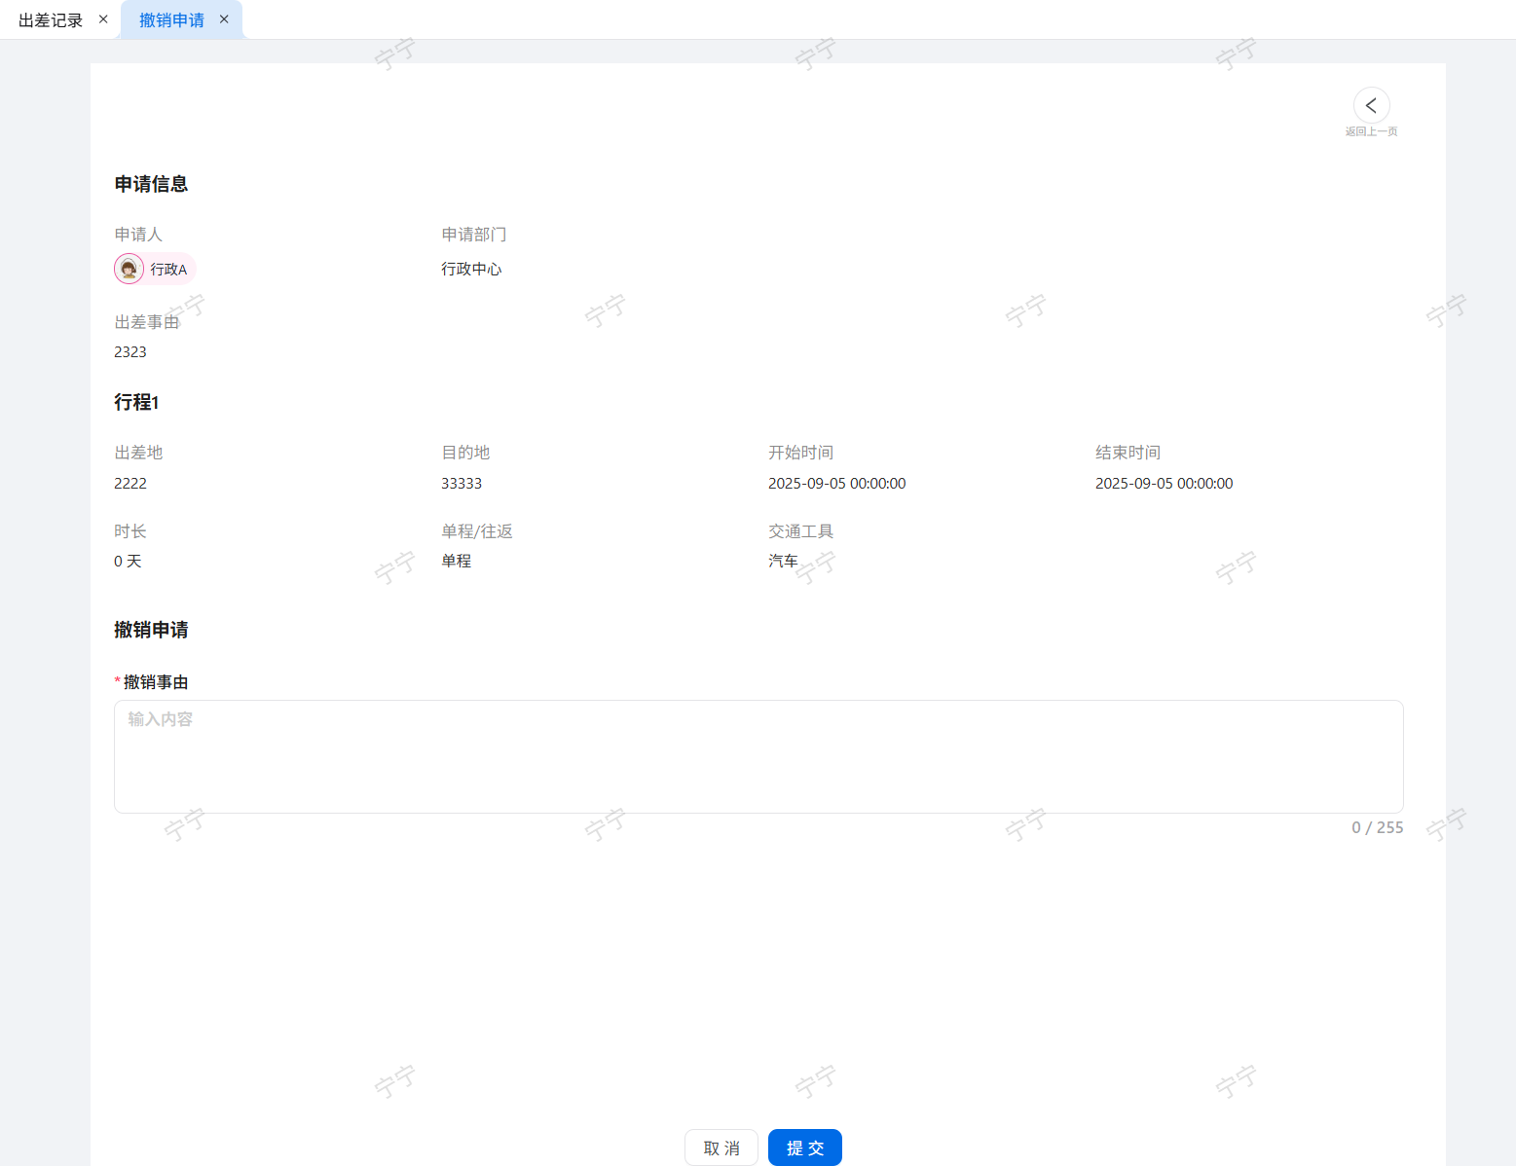Image resolution: width=1516 pixels, height=1166 pixels.
Task: Select the 撤销申请 tab
Action: click(171, 20)
